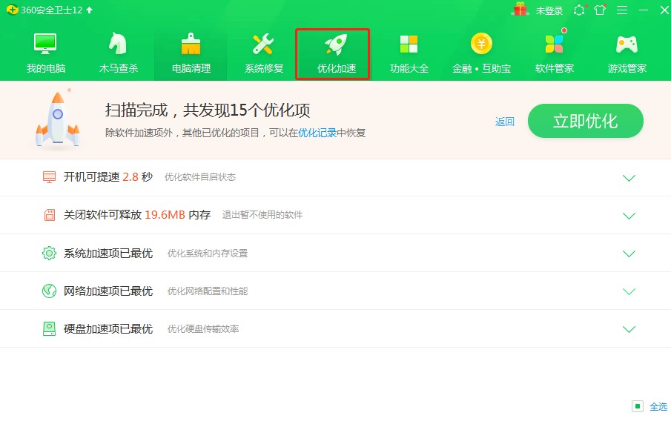671x427 pixels.
Task: Click 未登录 to sign in
Action: 550,10
